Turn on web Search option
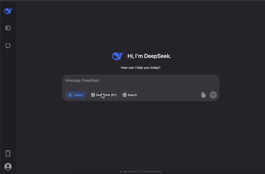Image resolution: width=265 pixels, height=174 pixels. coord(130,95)
